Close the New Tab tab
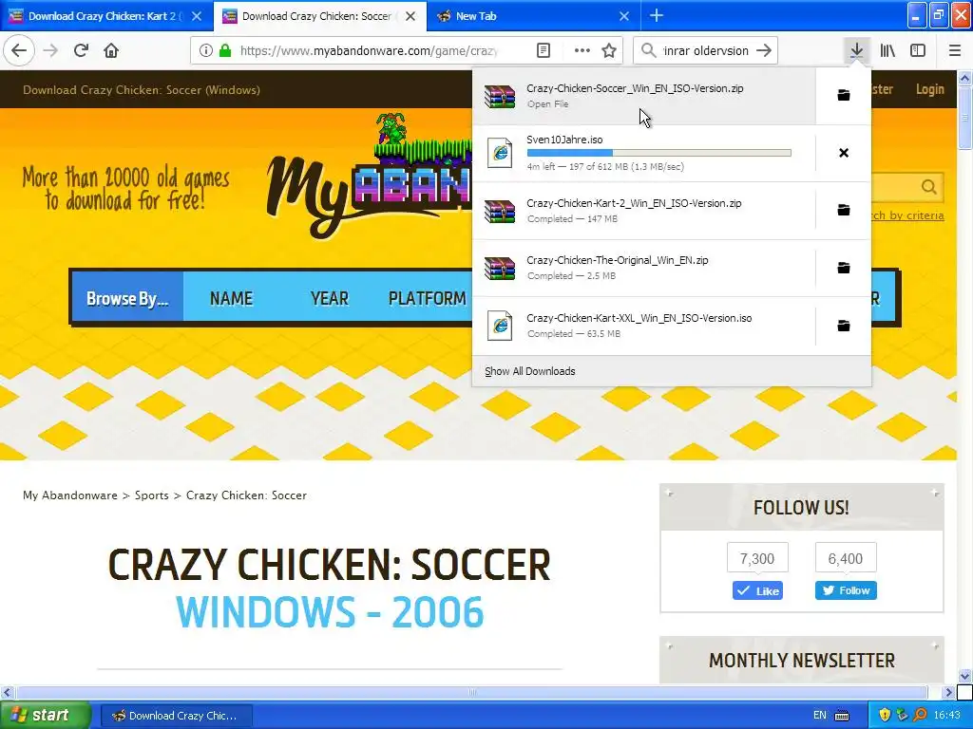The width and height of the screenshot is (973, 729). [x=624, y=16]
